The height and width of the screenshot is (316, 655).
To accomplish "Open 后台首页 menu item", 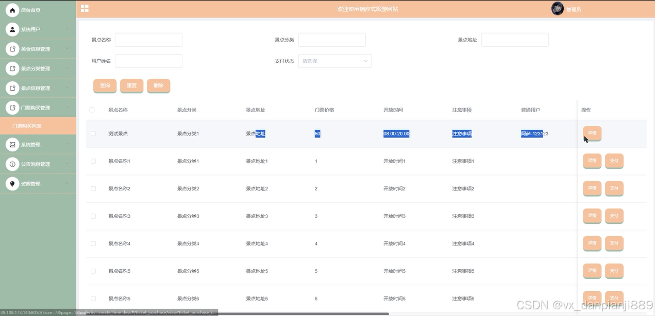I will (x=38, y=10).
